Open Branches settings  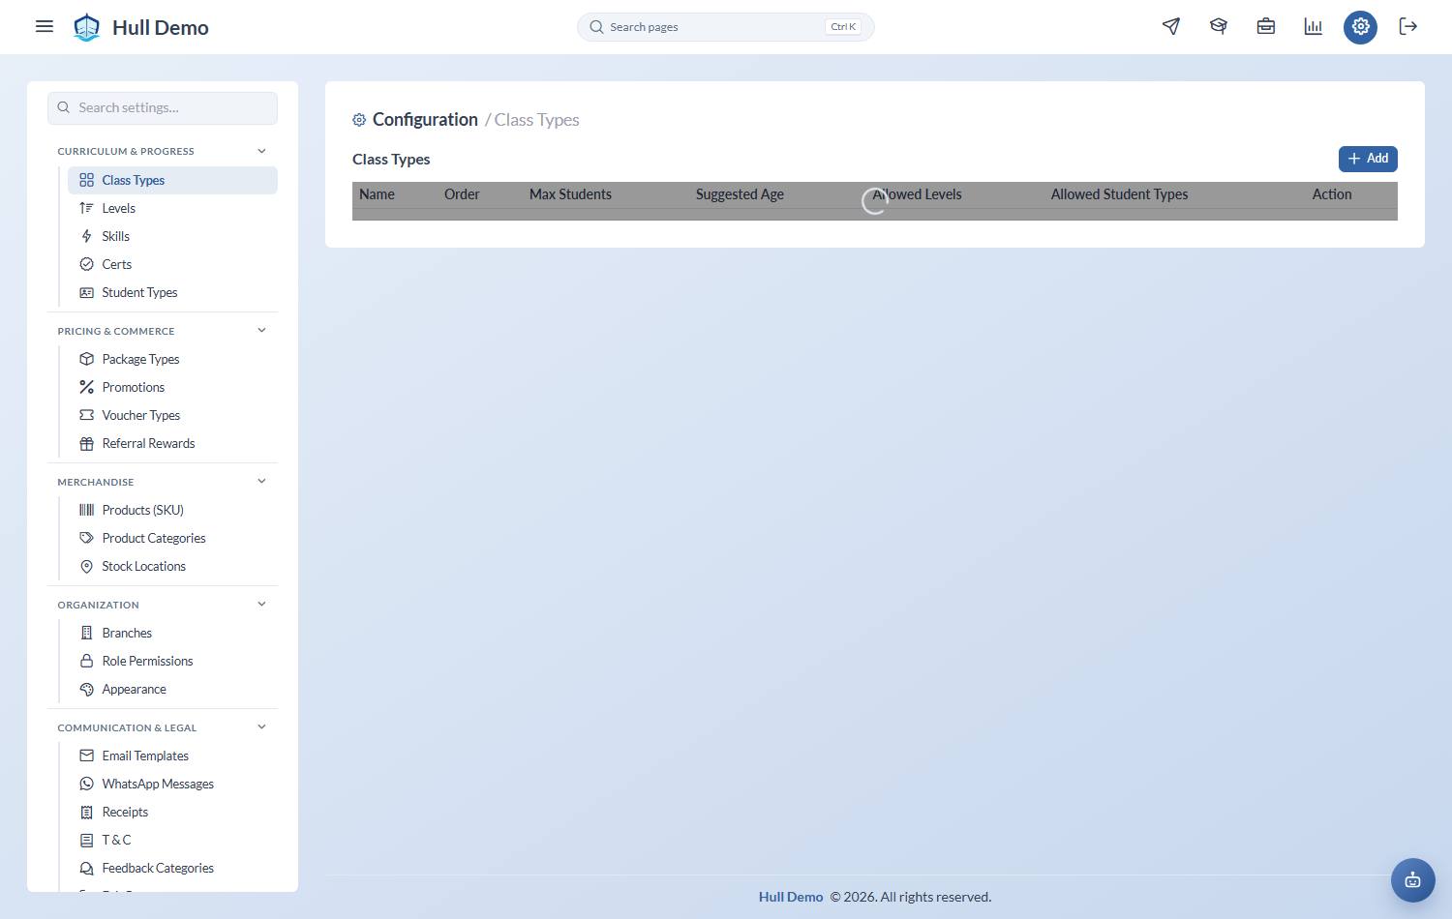pos(172,633)
